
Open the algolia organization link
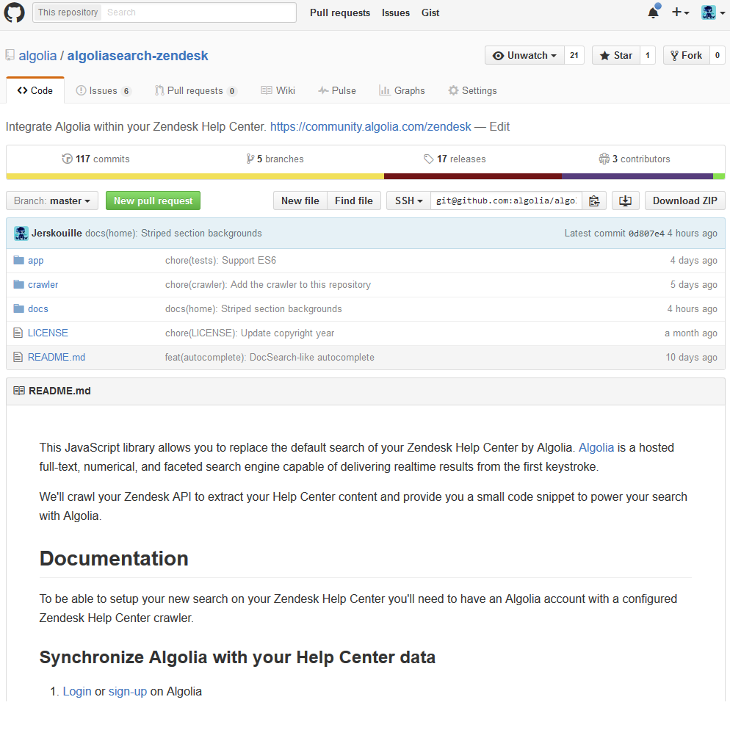pos(37,55)
